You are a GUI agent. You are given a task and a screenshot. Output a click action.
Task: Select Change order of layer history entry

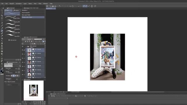coord(33,17)
